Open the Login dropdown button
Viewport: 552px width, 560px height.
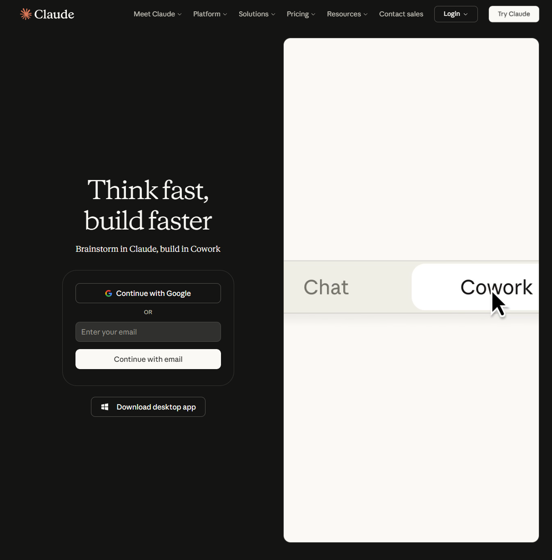click(x=456, y=14)
